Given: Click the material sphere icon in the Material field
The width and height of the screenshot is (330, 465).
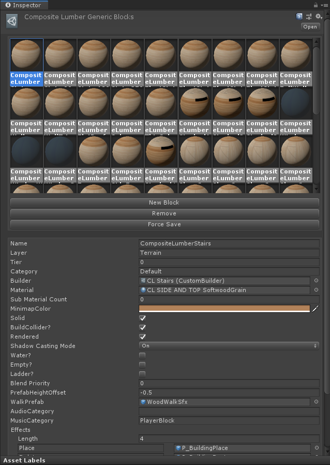Looking at the screenshot, I should click(x=143, y=290).
